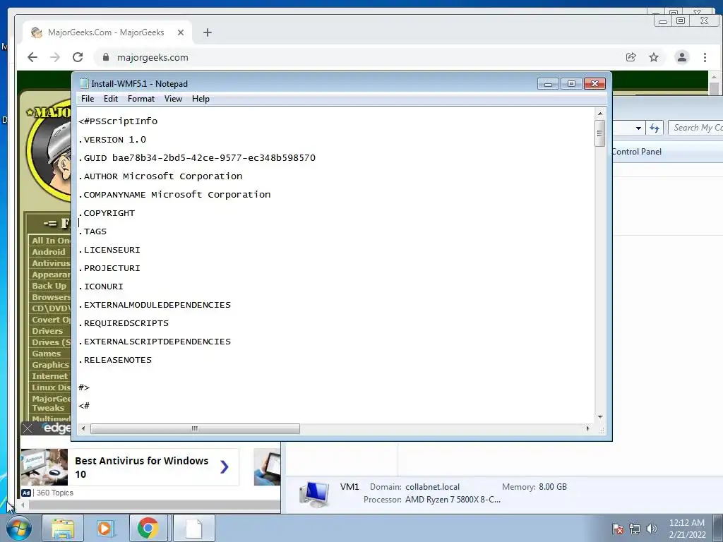This screenshot has width=723, height=542.
Task: Click Notepad horizontal scrollbar thumb
Action: (x=195, y=428)
